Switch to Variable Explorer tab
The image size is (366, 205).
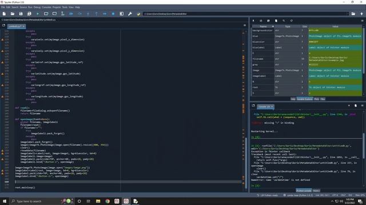coord(305,99)
